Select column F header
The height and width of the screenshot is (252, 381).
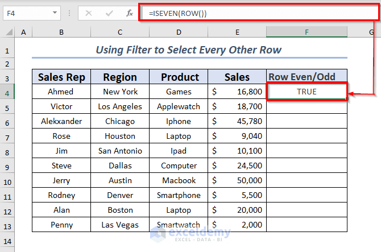pyautogui.click(x=307, y=32)
